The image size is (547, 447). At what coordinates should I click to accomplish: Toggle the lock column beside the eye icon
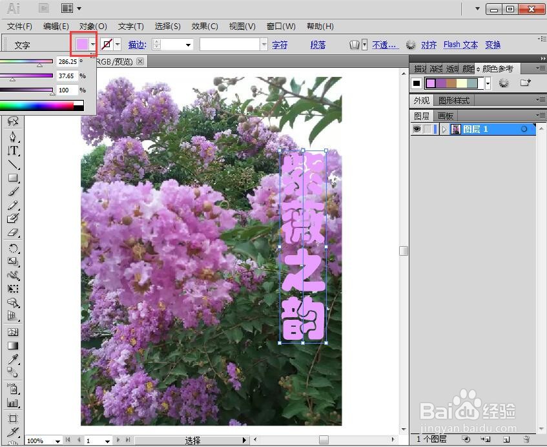point(428,129)
